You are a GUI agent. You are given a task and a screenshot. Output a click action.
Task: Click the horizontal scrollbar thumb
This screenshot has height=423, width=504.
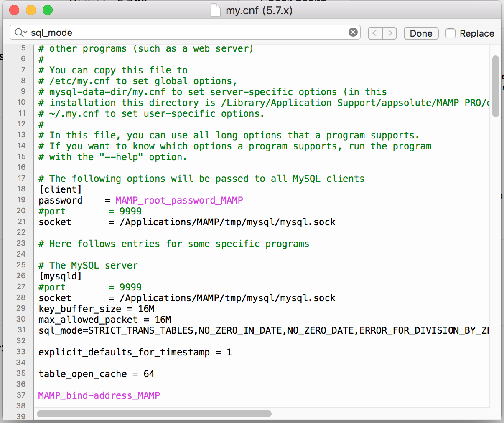(x=154, y=414)
